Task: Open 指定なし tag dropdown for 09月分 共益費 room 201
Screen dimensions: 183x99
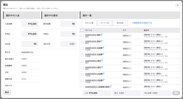Action: (127, 81)
